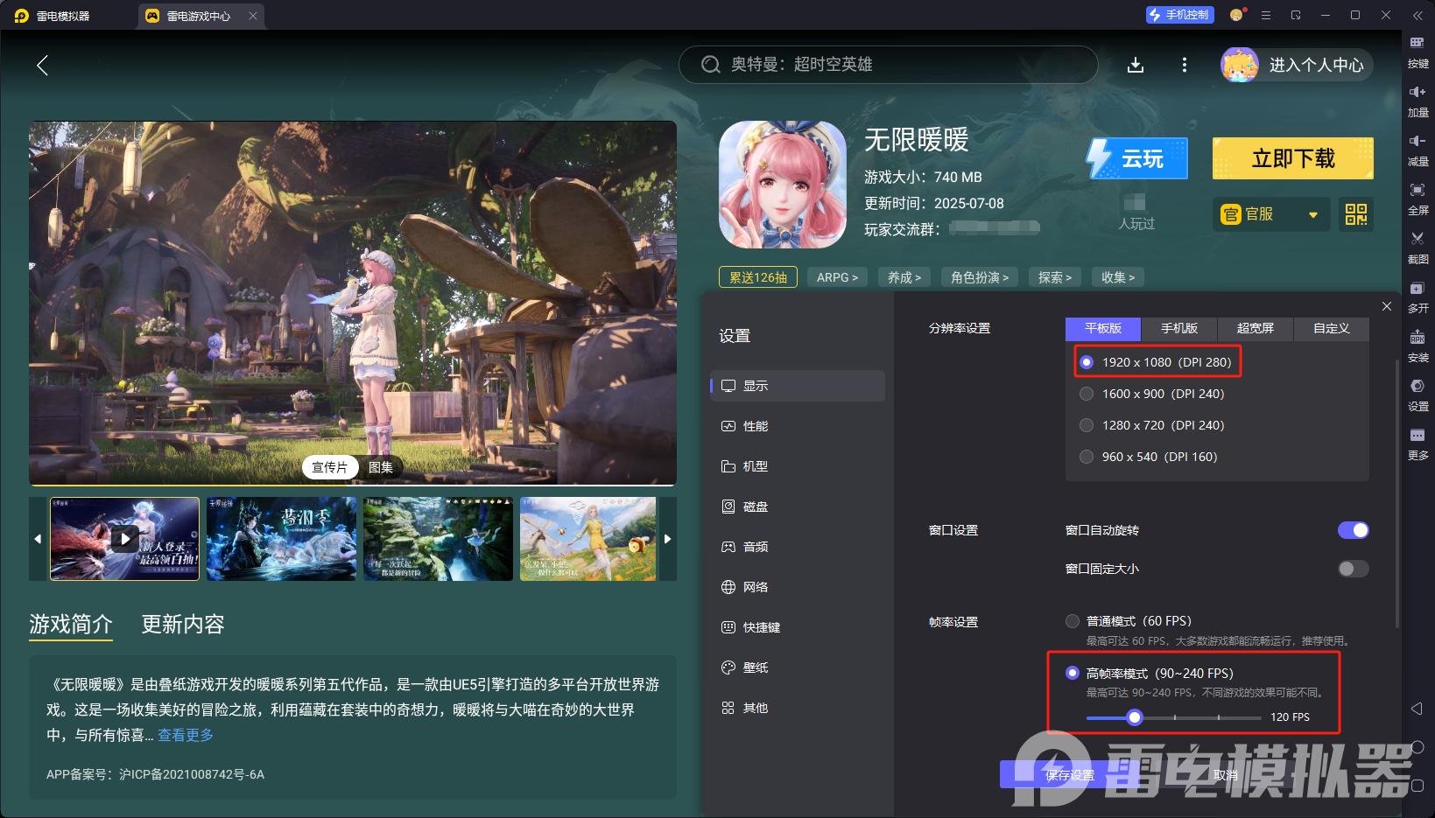This screenshot has height=818, width=1435.
Task: Go back using the left arrow icon
Action: (42, 65)
